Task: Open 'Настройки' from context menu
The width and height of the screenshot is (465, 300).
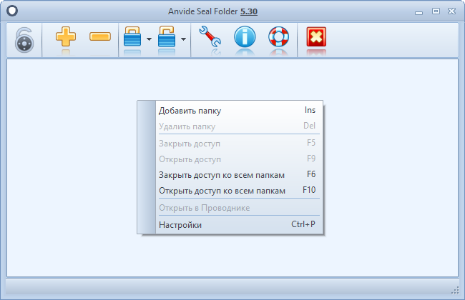Action: (238, 224)
